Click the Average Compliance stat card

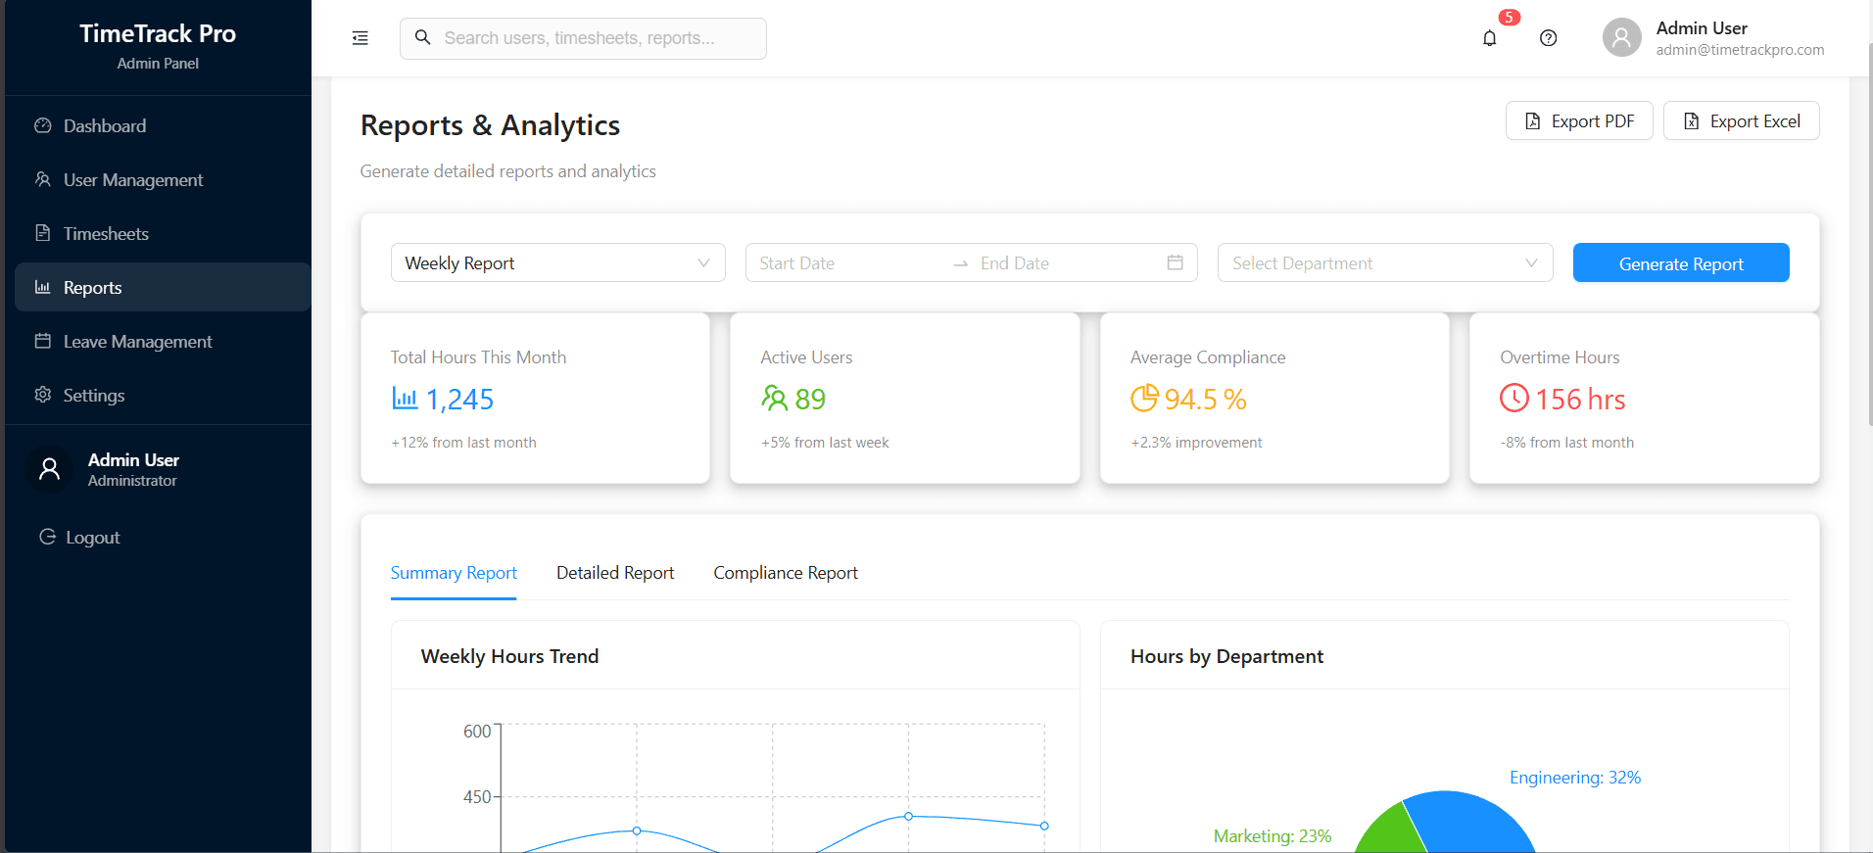(x=1274, y=398)
